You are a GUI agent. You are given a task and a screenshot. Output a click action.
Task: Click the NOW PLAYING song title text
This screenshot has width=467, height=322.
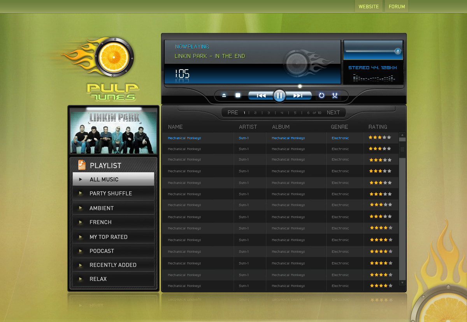coord(210,56)
